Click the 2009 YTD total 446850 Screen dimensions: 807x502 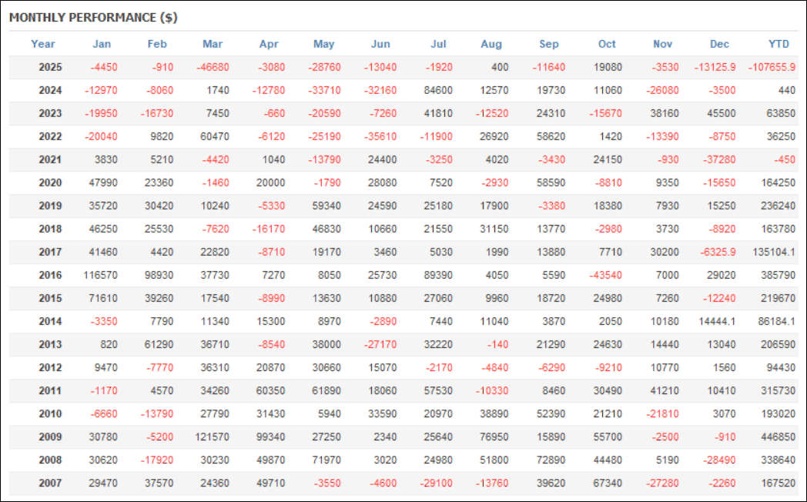click(x=777, y=437)
